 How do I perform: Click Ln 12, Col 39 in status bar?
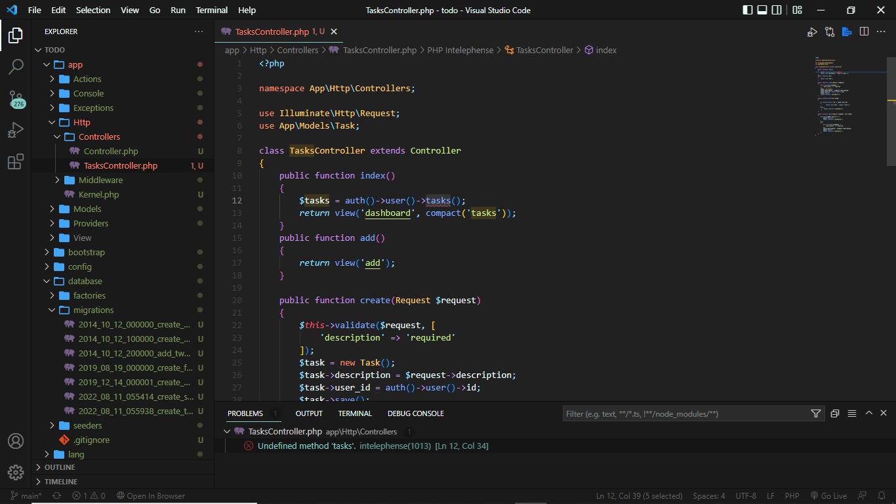coord(640,496)
